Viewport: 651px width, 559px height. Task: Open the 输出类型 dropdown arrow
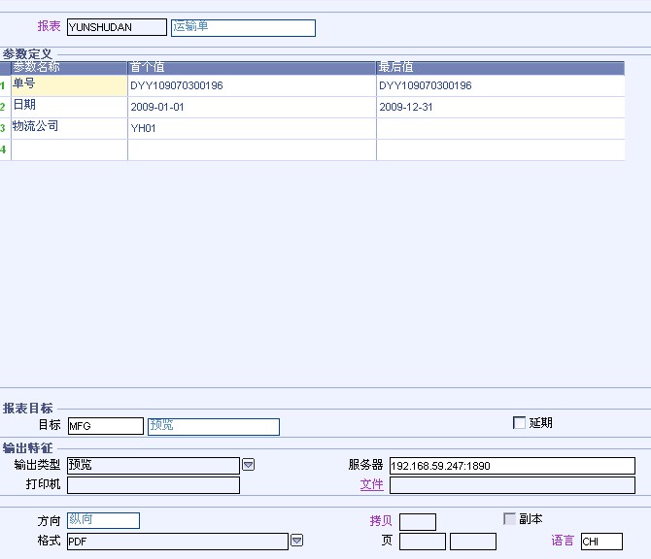(x=248, y=466)
